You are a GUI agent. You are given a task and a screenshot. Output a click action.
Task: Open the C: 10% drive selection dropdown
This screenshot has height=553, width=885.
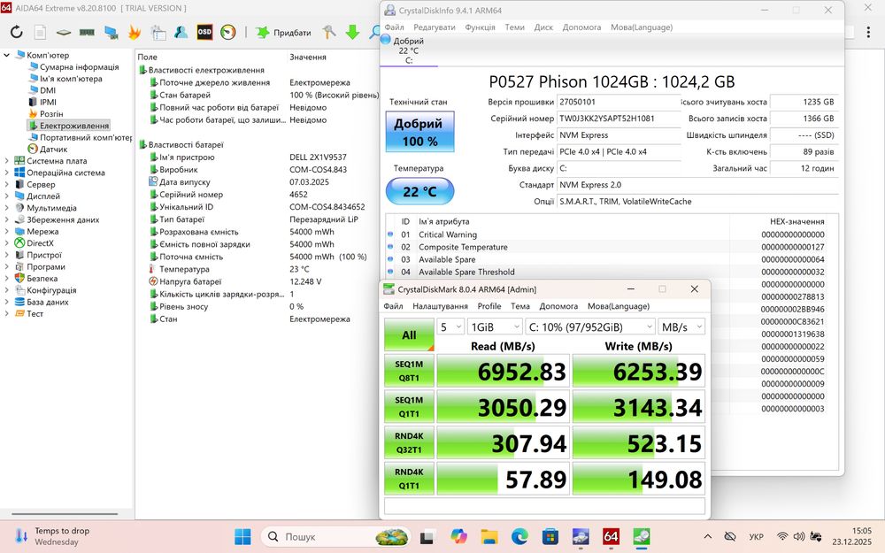pyautogui.click(x=590, y=326)
